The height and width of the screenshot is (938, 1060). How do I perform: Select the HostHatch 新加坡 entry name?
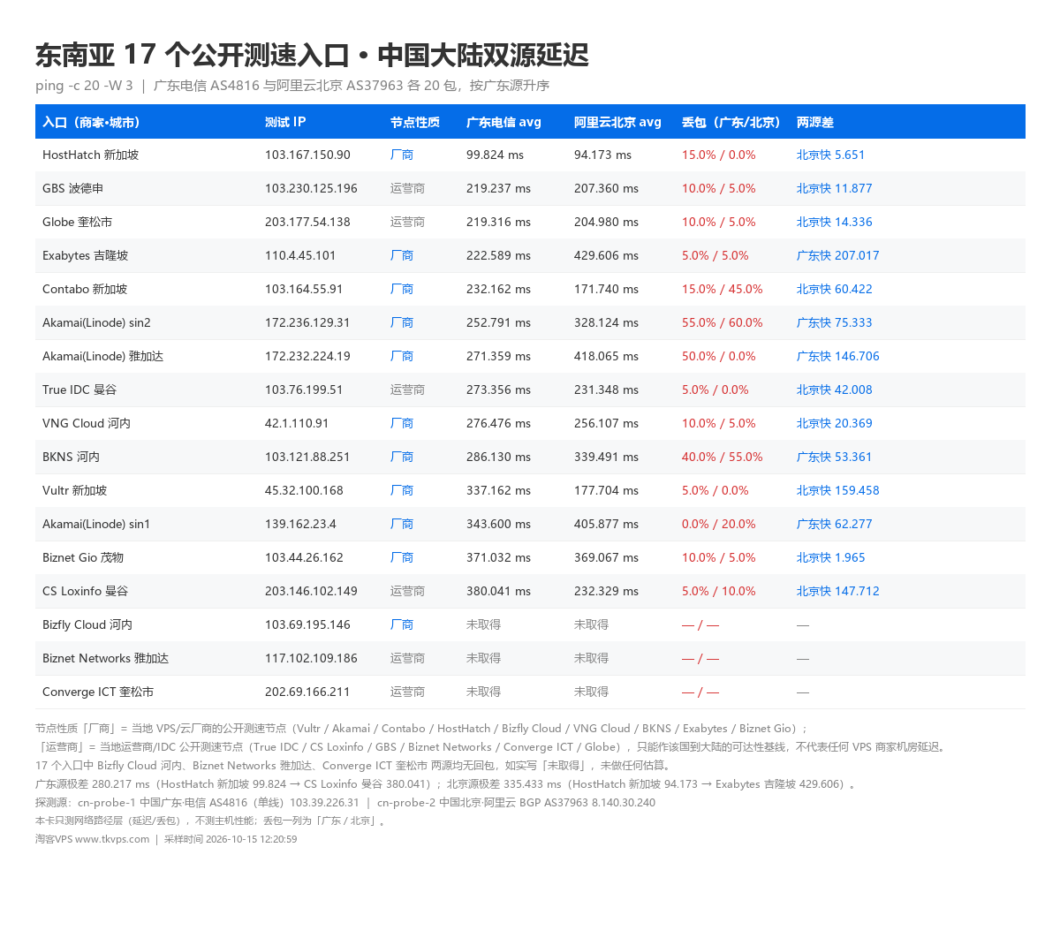tap(90, 155)
